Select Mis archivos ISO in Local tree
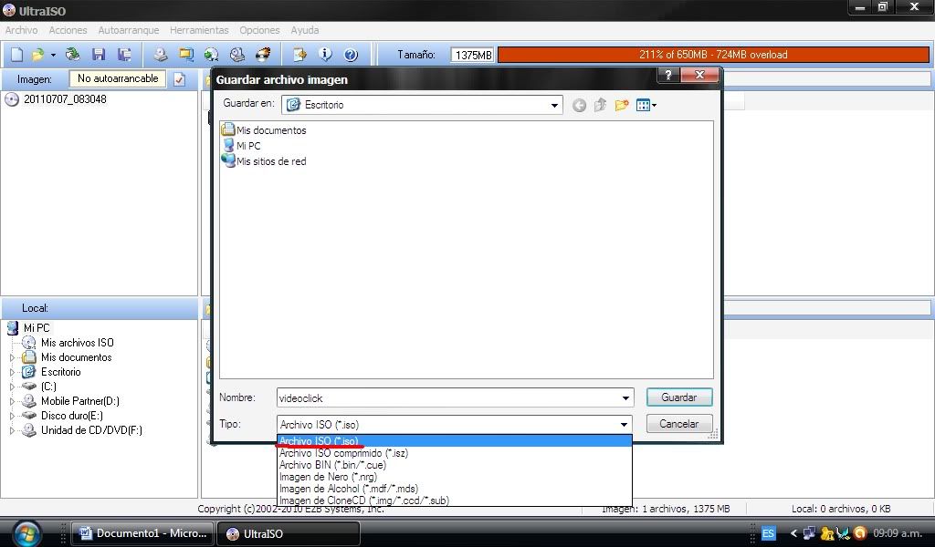 77,343
